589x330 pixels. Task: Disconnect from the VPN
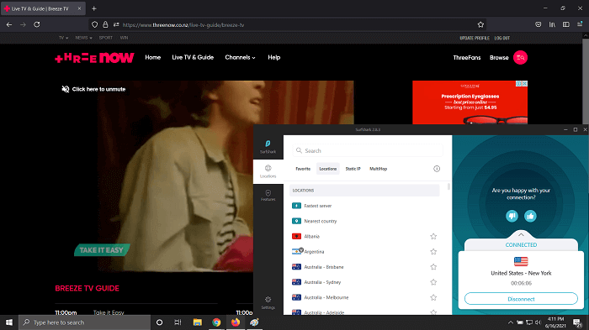(521, 299)
